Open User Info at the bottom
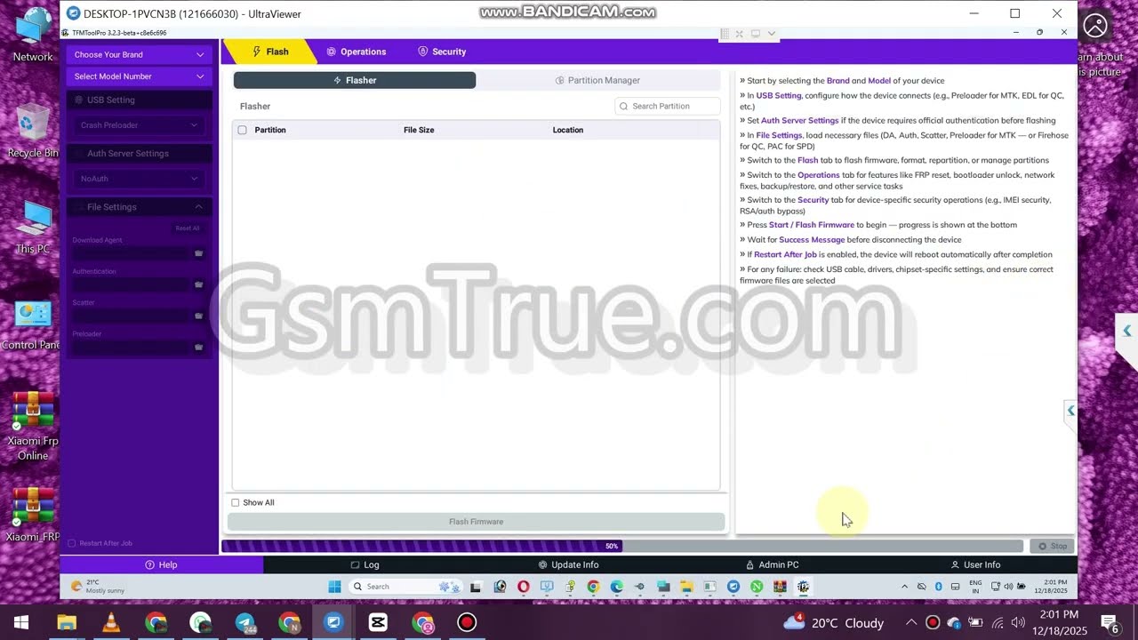Viewport: 1138px width, 640px height. point(975,564)
